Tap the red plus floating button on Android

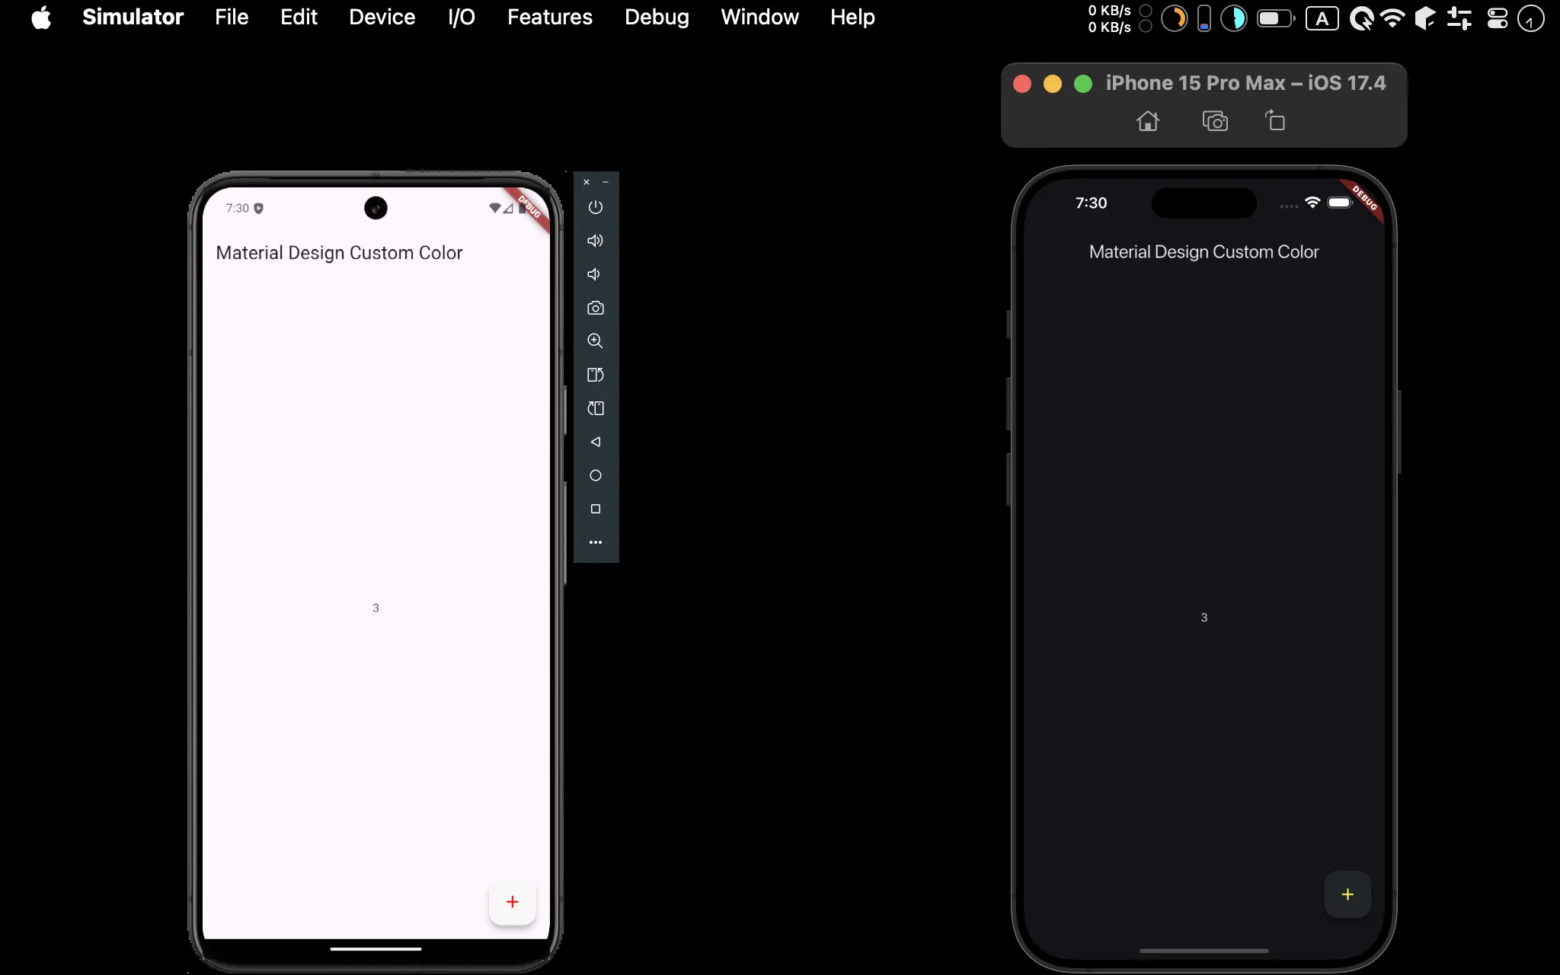(x=513, y=902)
